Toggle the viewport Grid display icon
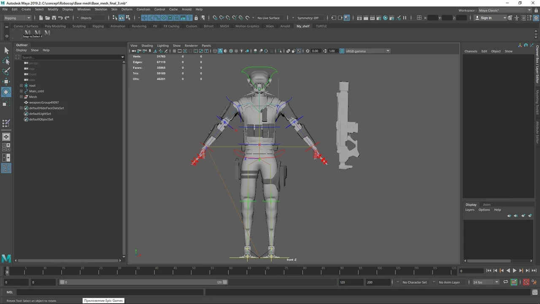 pyautogui.click(x=174, y=51)
